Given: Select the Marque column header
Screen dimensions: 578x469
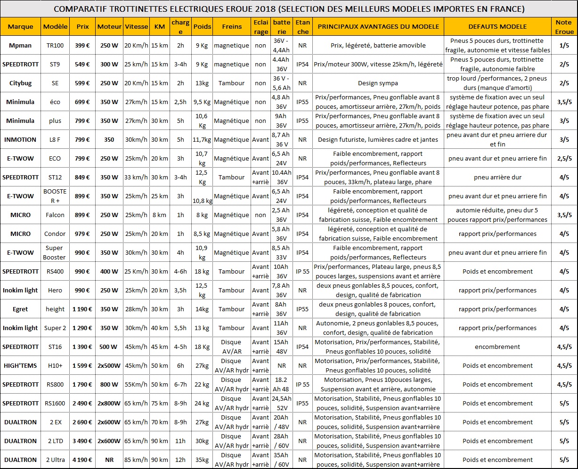Looking at the screenshot, I should tap(21, 26).
